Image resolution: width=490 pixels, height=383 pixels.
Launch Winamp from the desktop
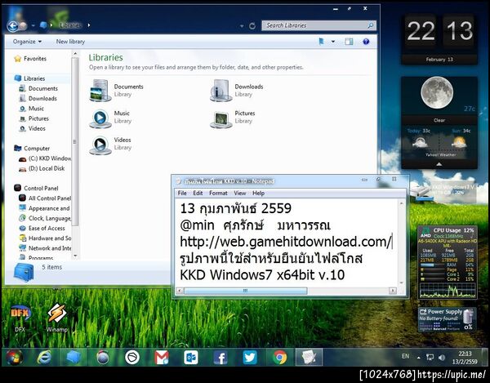tap(57, 317)
